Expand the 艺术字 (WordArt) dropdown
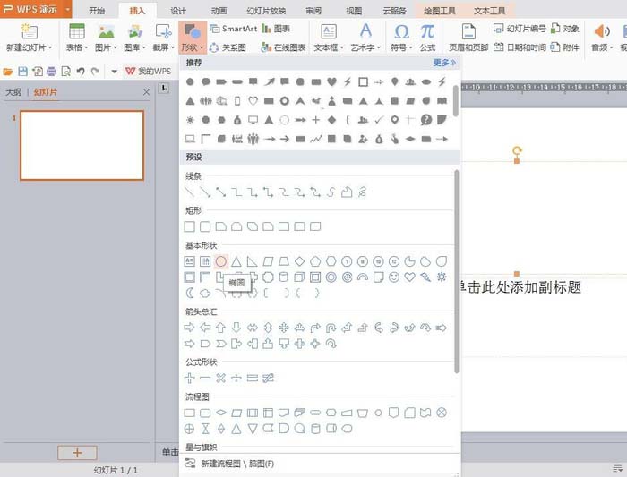 pos(365,38)
